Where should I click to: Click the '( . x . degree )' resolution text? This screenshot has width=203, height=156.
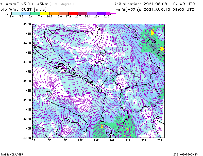(62, 4)
